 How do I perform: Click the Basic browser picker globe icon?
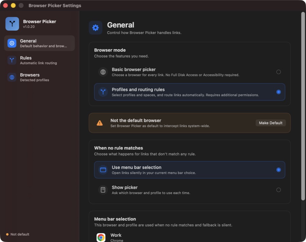coord(103,72)
